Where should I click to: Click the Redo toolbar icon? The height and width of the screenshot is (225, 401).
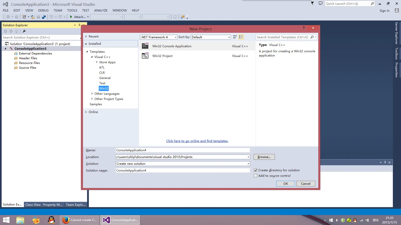click(60, 17)
